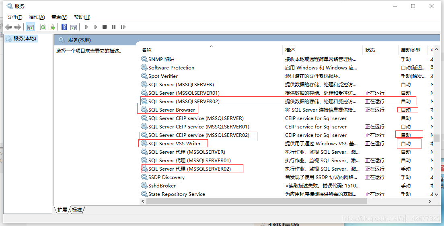This screenshot has height=226, width=444.
Task: Click gear icon of SQL Server 代理 (MSSQLSERVER01)
Action: click(x=144, y=161)
